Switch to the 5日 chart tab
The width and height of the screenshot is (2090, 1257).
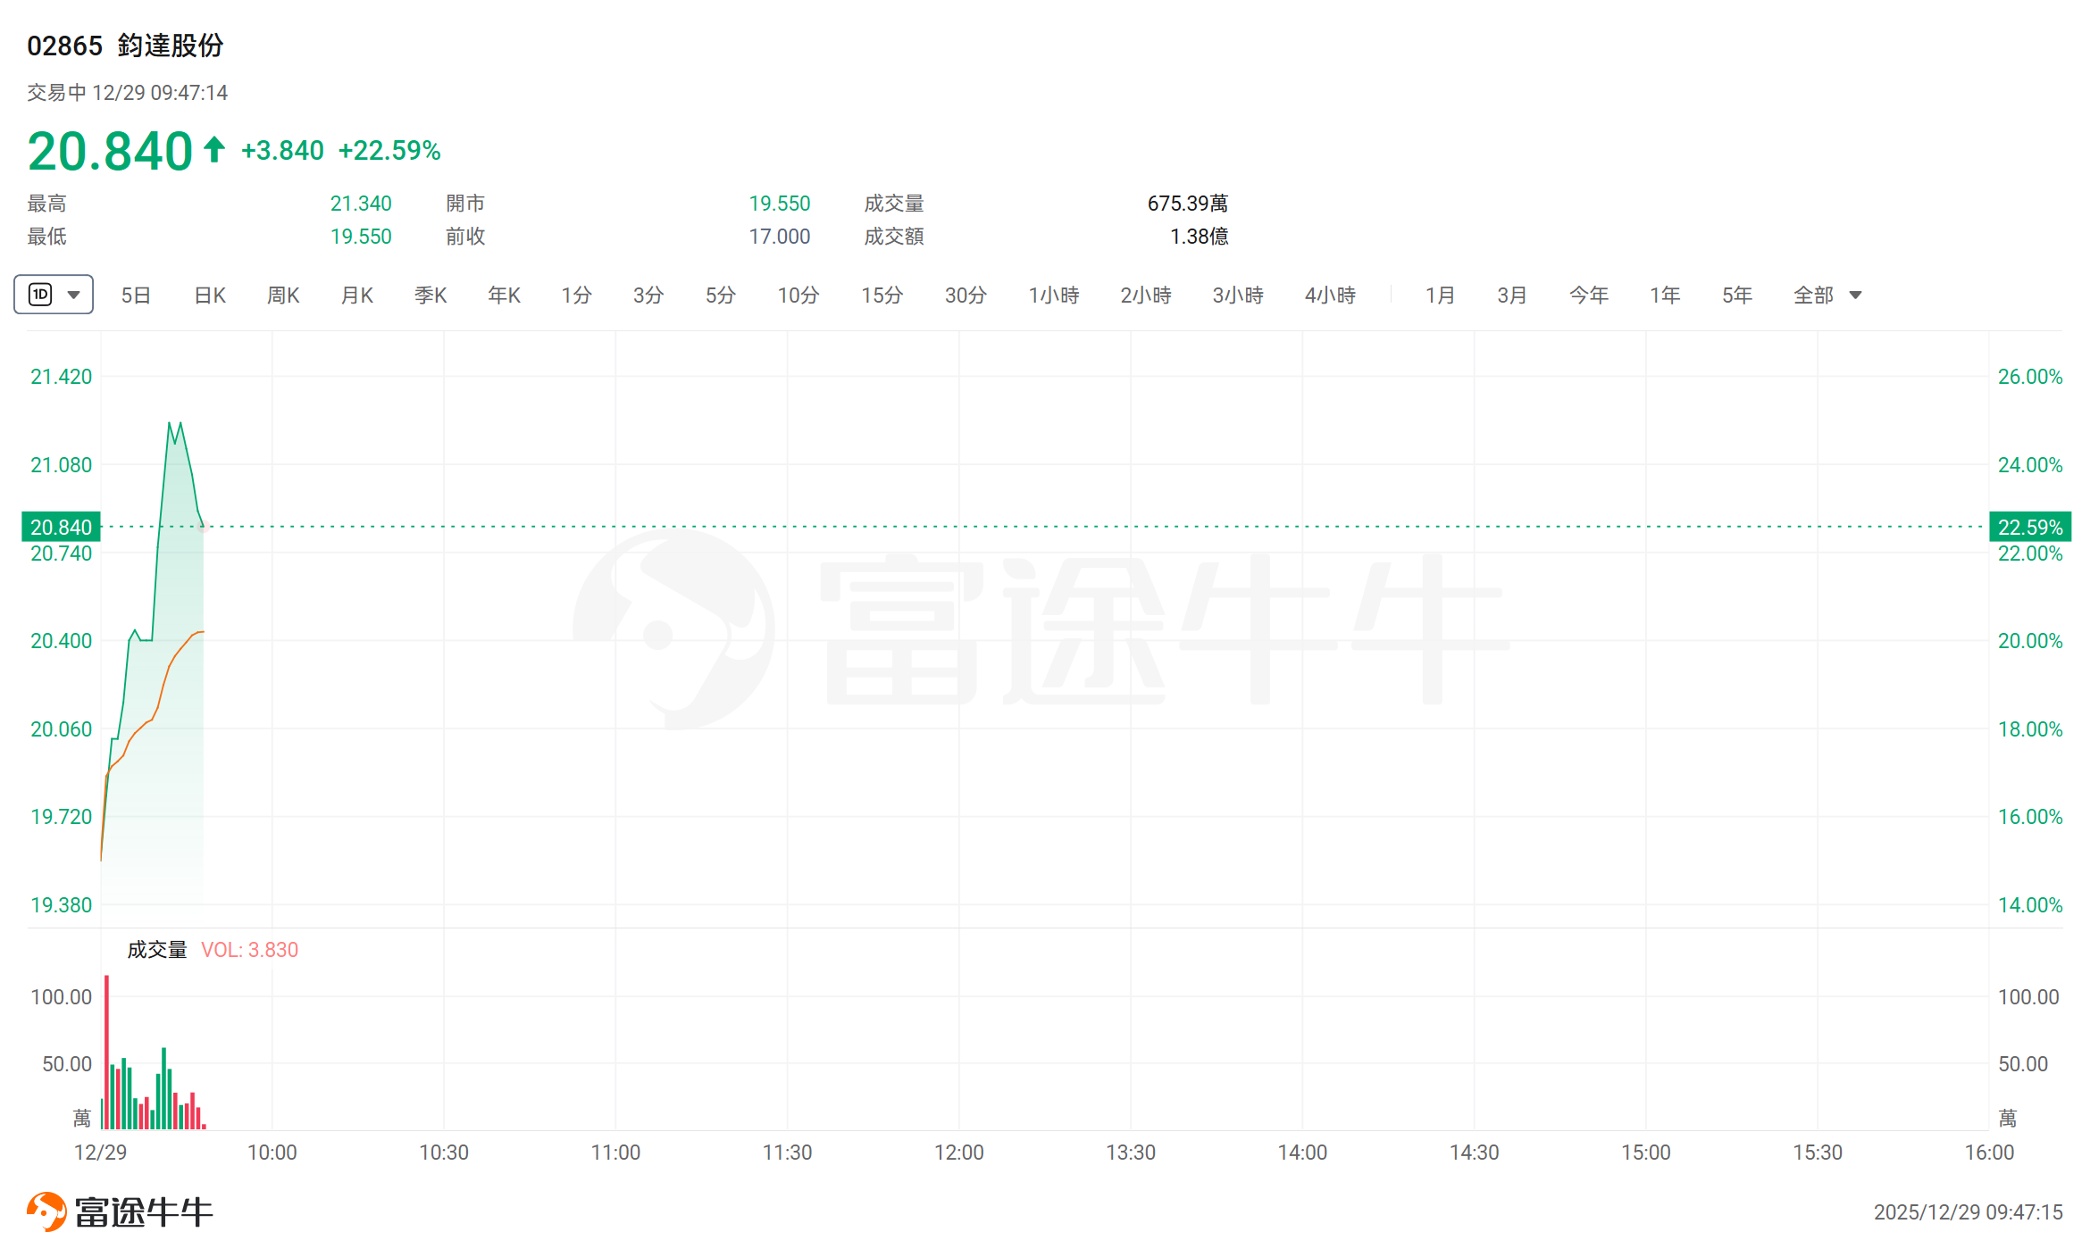[136, 295]
